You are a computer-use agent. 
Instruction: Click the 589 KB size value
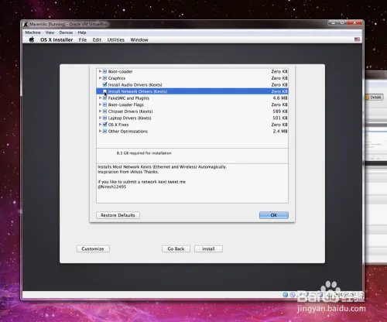point(280,111)
